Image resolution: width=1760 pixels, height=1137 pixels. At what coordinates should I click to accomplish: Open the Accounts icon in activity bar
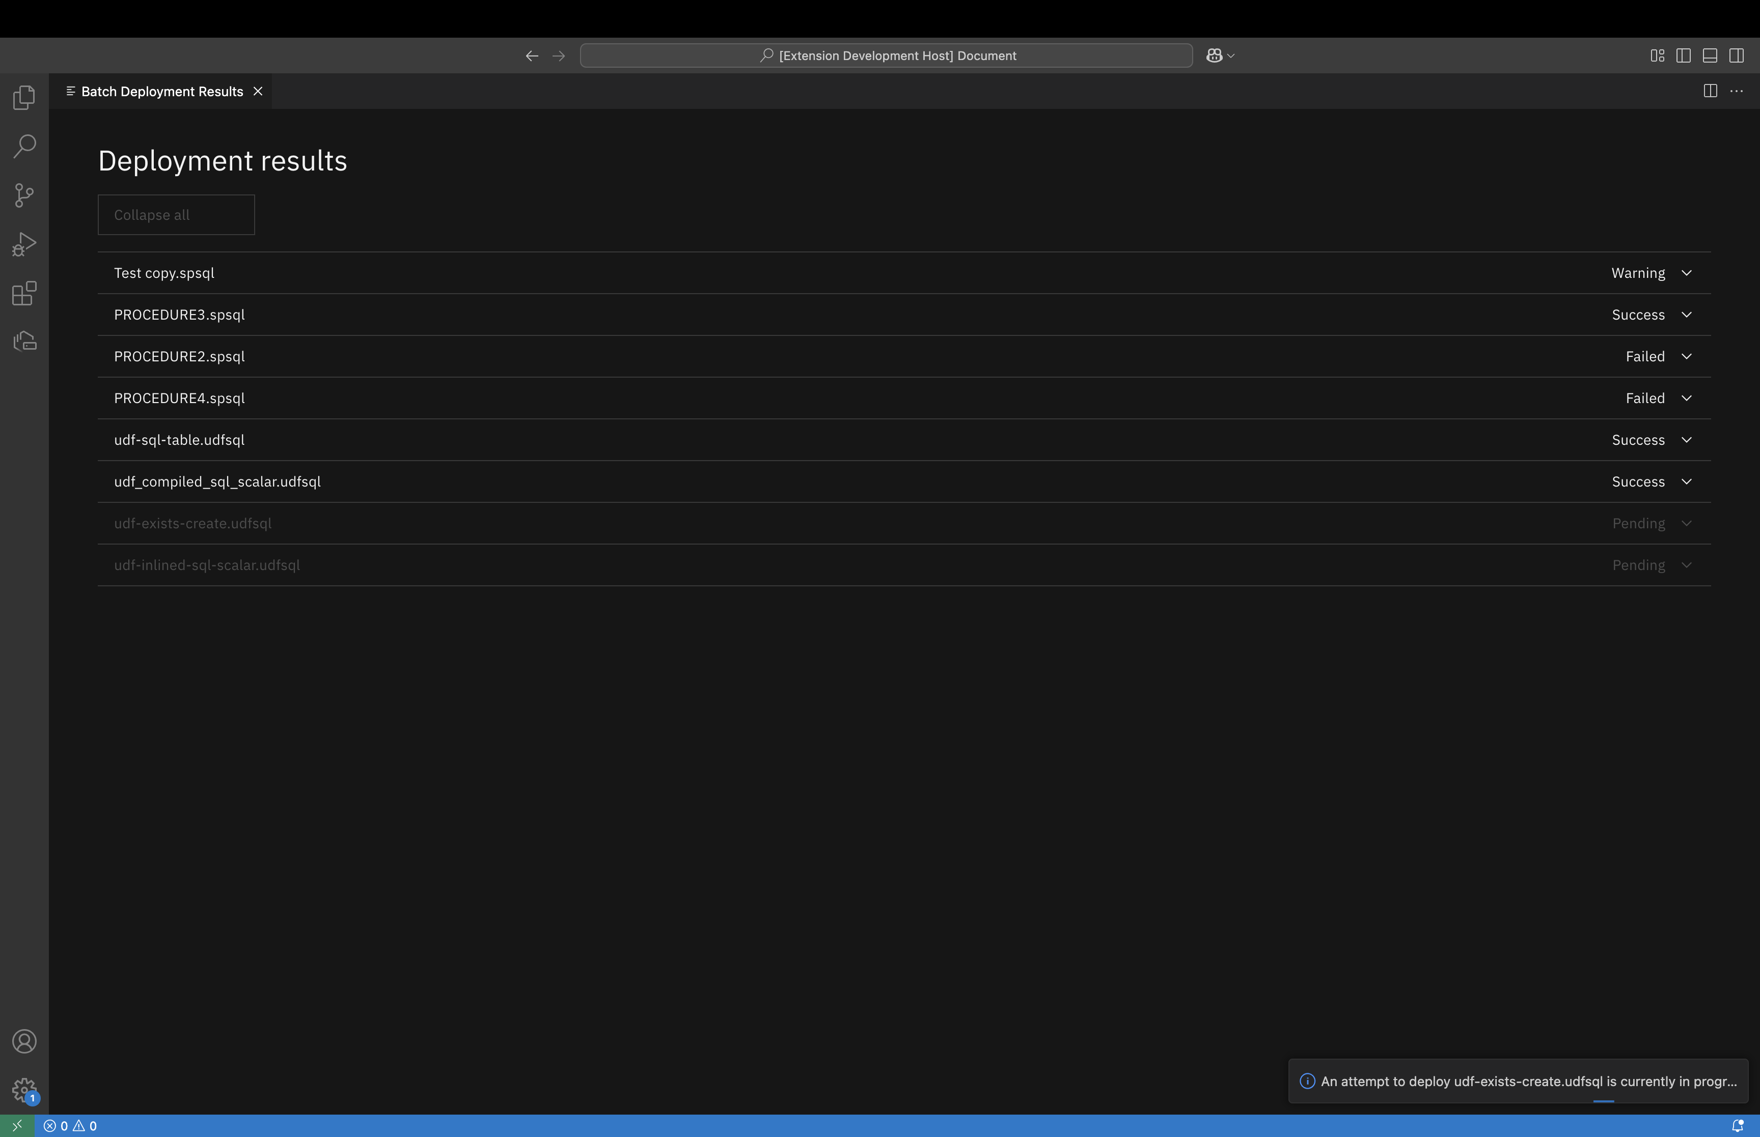point(24,1041)
